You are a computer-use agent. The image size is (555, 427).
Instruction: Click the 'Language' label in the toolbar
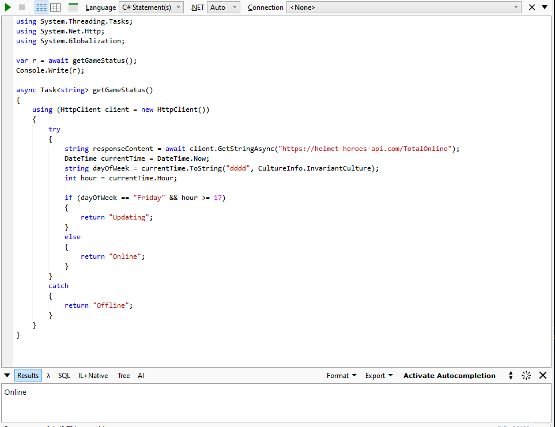pos(100,7)
